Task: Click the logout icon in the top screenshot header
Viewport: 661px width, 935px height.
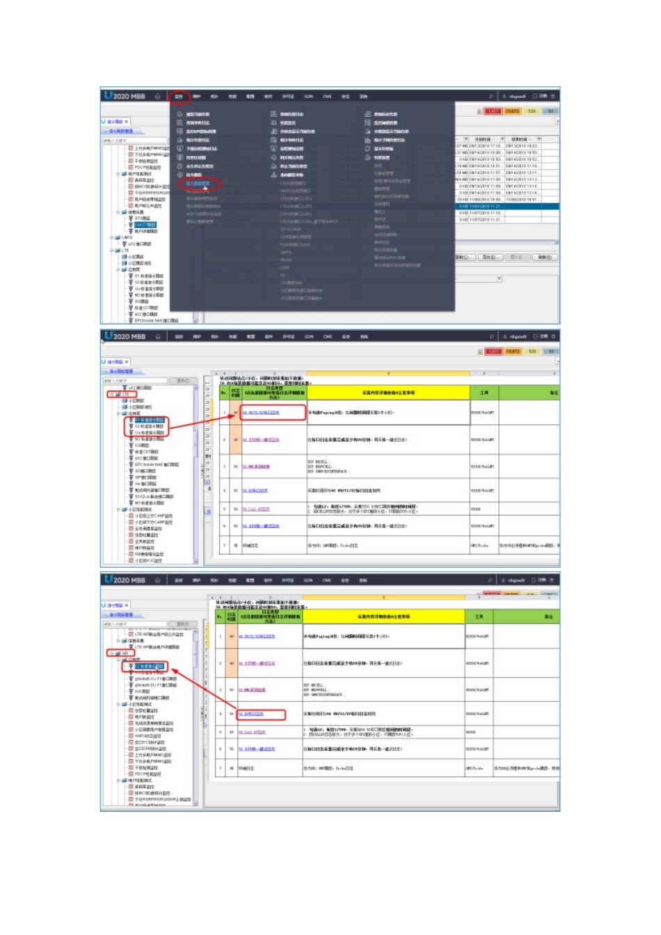Action: [x=535, y=96]
